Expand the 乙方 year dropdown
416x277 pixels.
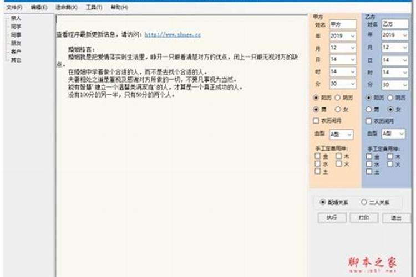tap(404, 35)
